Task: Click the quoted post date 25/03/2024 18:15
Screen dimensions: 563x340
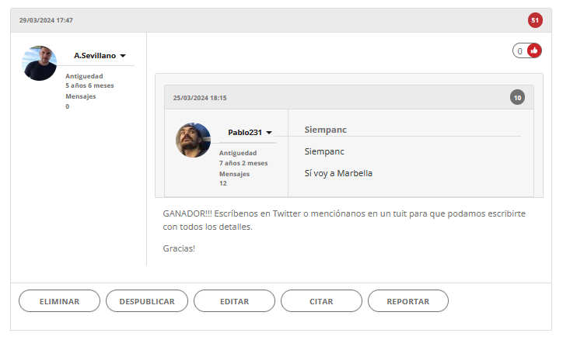Action: point(200,98)
